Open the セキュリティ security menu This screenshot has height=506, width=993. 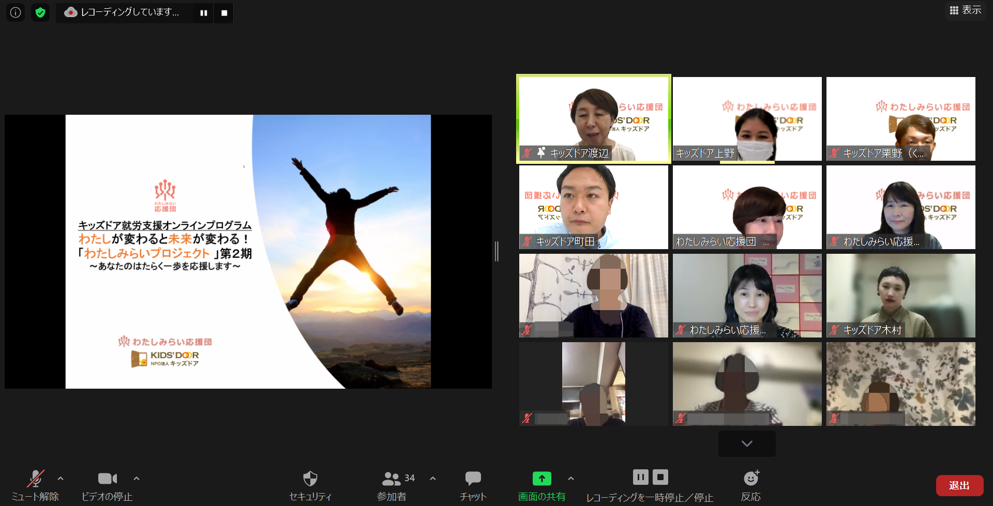(x=310, y=486)
